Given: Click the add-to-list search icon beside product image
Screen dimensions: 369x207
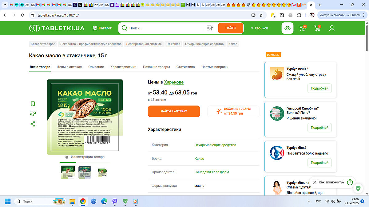Looking at the screenshot, I should pyautogui.click(x=33, y=114).
